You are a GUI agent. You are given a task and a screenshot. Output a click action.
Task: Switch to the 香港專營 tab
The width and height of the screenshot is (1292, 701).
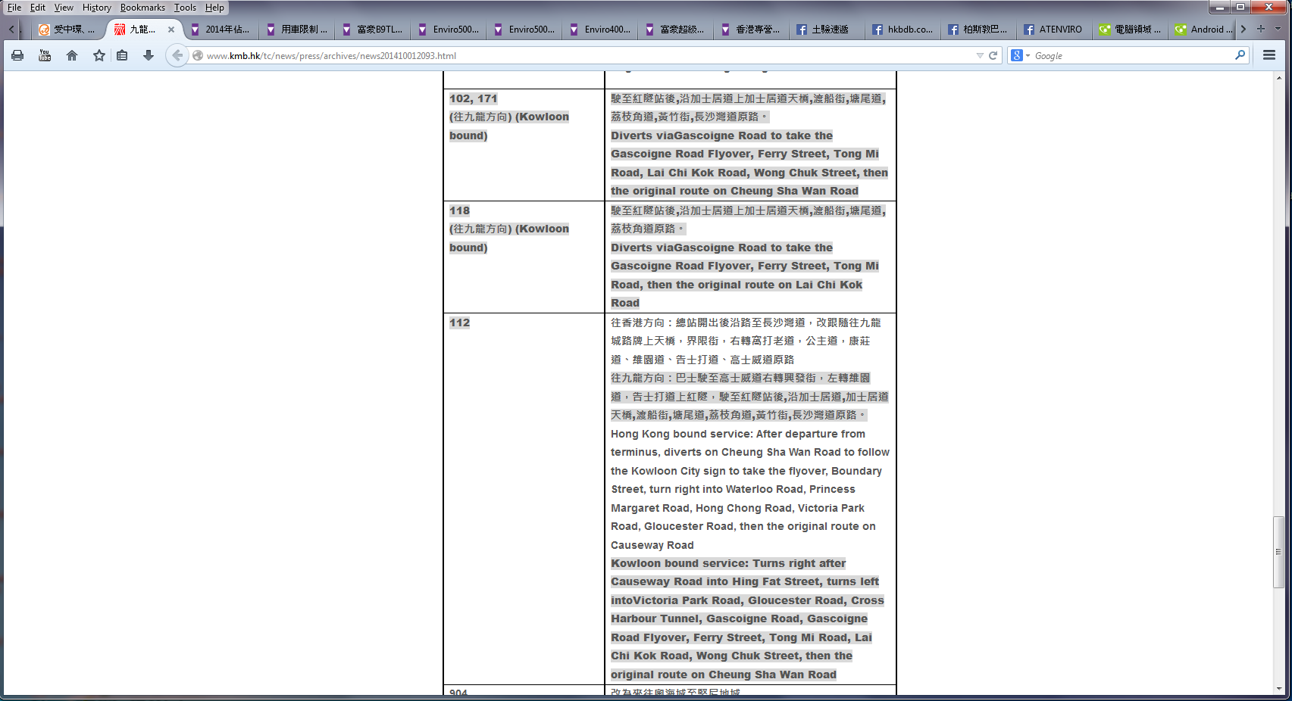point(751,30)
